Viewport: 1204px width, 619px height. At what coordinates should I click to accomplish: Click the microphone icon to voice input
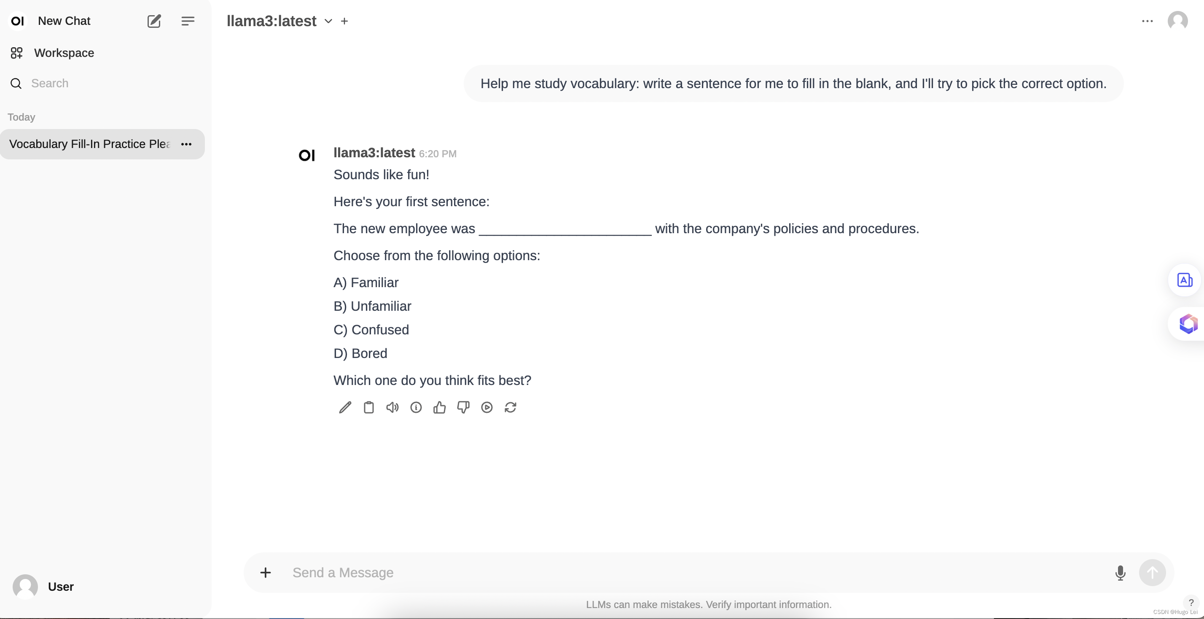pyautogui.click(x=1119, y=573)
